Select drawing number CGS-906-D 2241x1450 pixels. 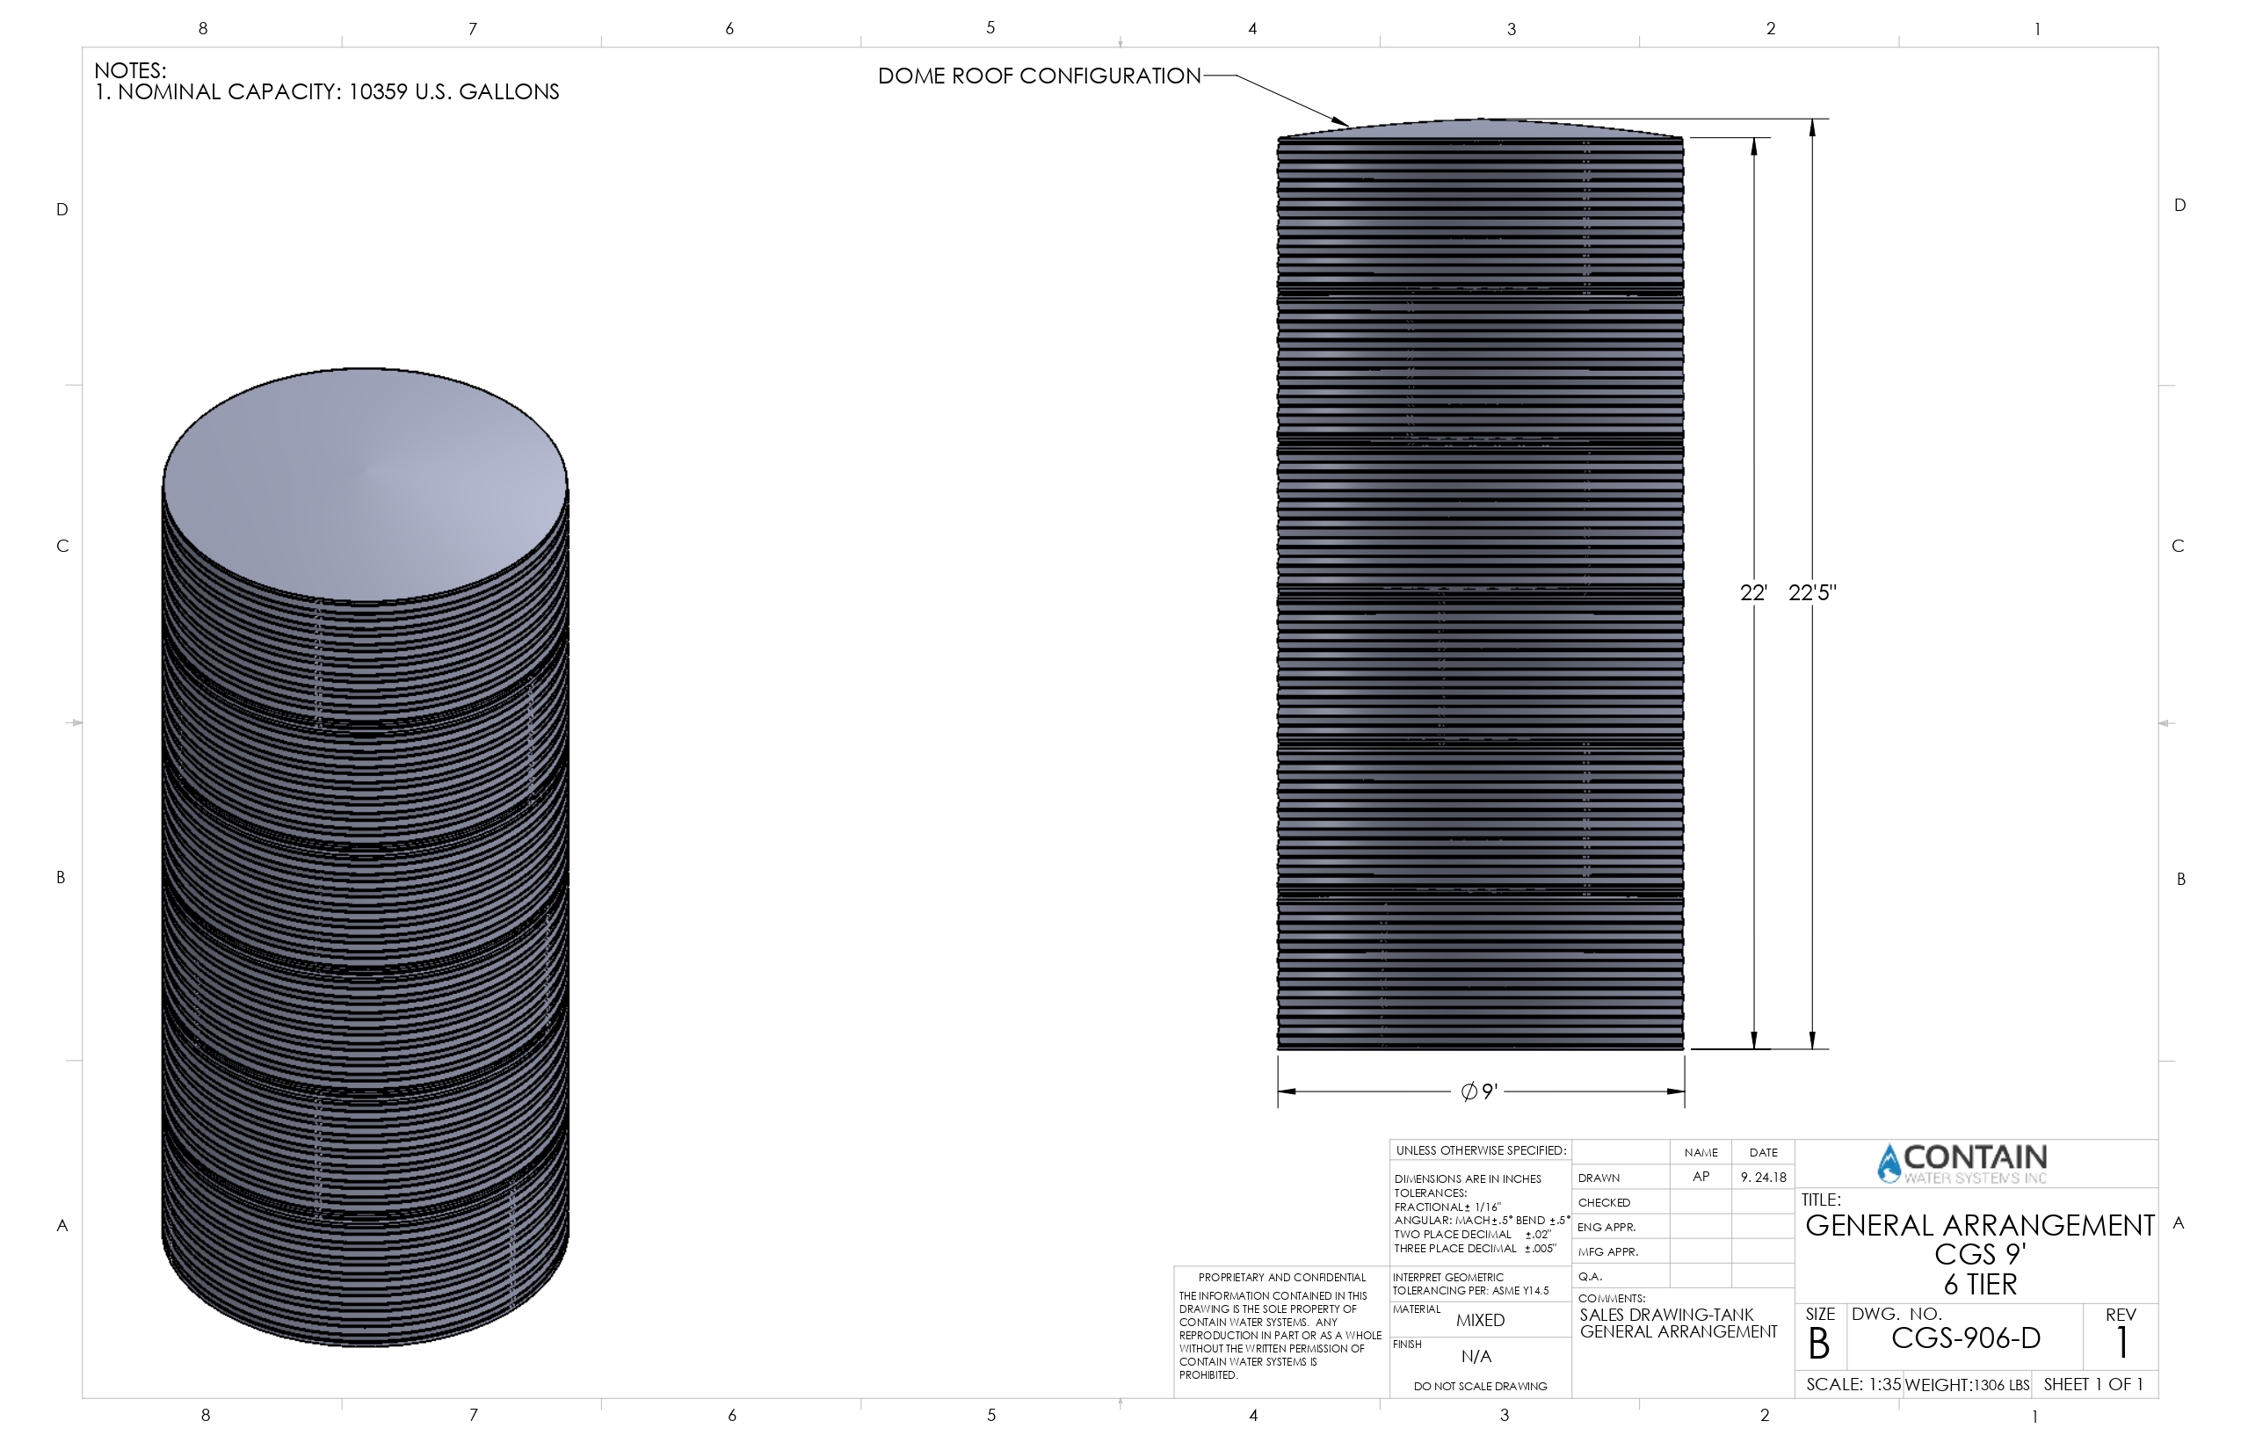pos(1966,1338)
